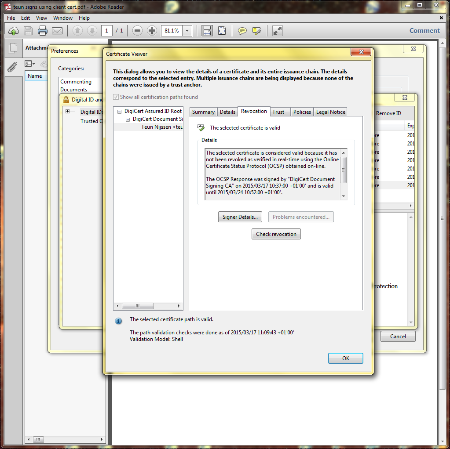The image size is (450, 449).
Task: Select Teun Nijssen certificate in tree
Action: tap(161, 127)
